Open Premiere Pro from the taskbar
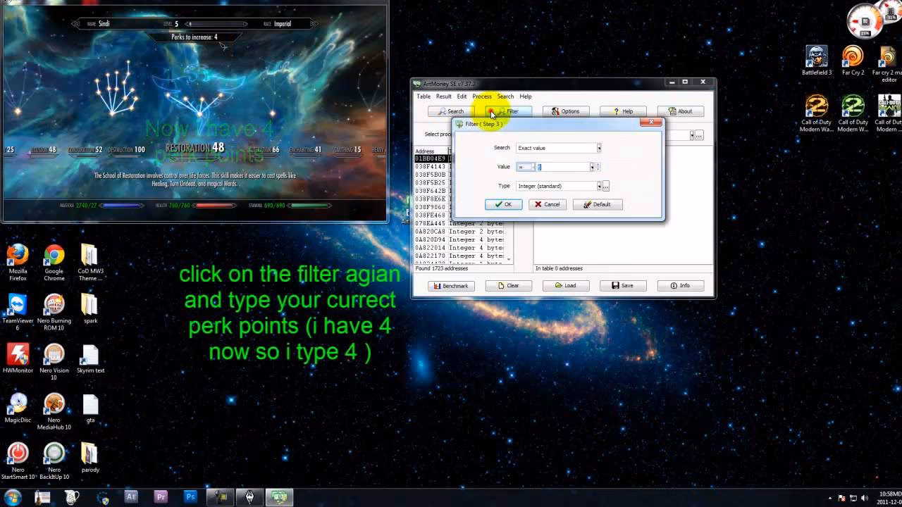Viewport: 902px width, 507px height. pyautogui.click(x=161, y=497)
